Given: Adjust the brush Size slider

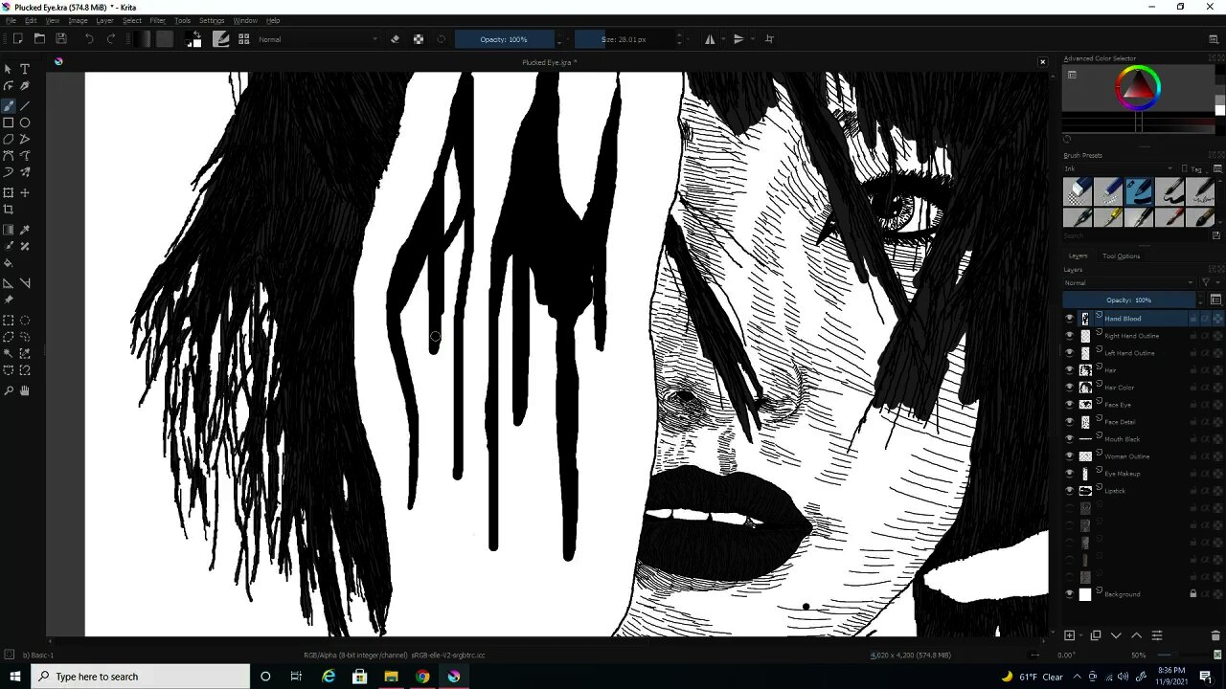Looking at the screenshot, I should 624,39.
